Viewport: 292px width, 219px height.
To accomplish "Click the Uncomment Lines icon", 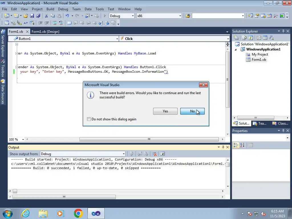I will click(x=61, y=23).
